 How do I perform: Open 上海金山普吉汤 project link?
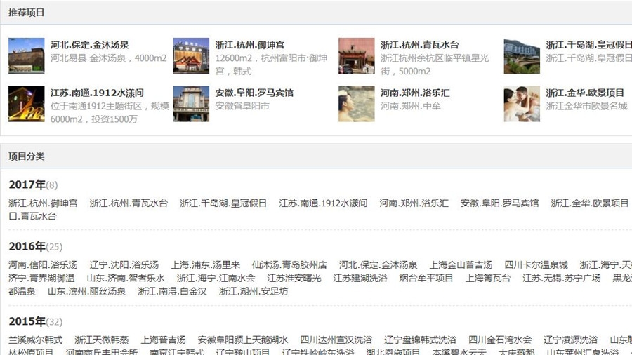tap(461, 264)
